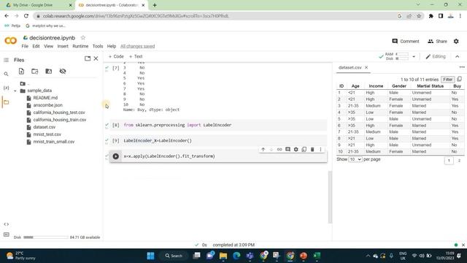This screenshot has height=263, width=467.
Task: Copy table icon next to Filter
Action: click(x=459, y=79)
